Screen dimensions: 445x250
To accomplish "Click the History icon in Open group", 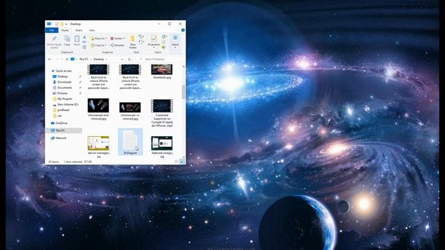I will (163, 47).
